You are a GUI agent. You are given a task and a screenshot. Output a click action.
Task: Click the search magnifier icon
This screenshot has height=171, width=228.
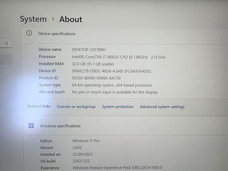(6, 43)
